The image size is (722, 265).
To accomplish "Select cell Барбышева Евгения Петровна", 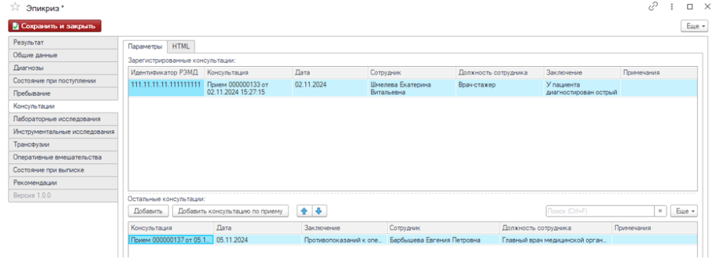I will tap(443, 240).
